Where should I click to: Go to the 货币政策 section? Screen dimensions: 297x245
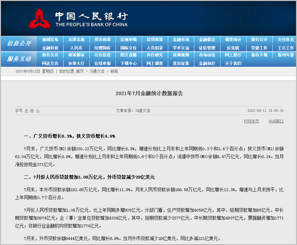click(102, 39)
